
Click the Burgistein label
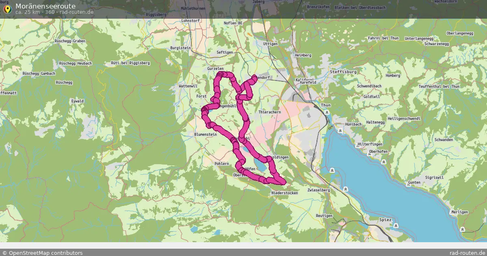coord(181,48)
